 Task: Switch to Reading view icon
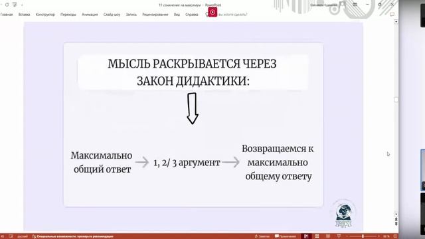click(x=327, y=236)
